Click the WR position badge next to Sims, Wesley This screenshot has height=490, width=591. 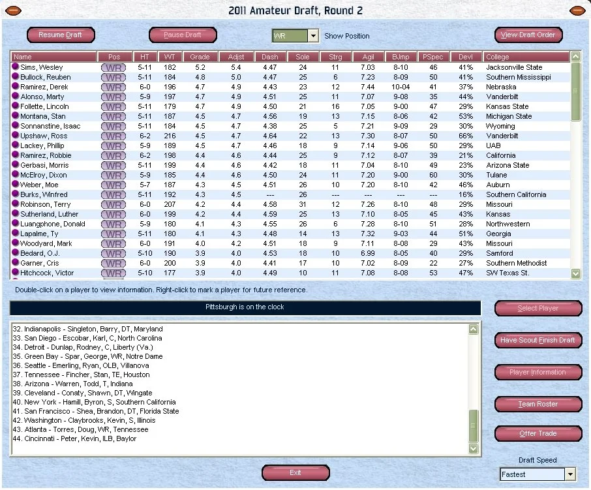point(113,67)
